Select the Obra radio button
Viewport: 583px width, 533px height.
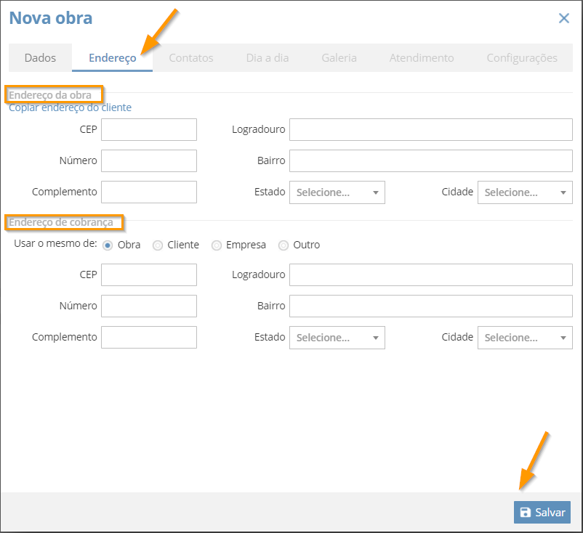108,245
